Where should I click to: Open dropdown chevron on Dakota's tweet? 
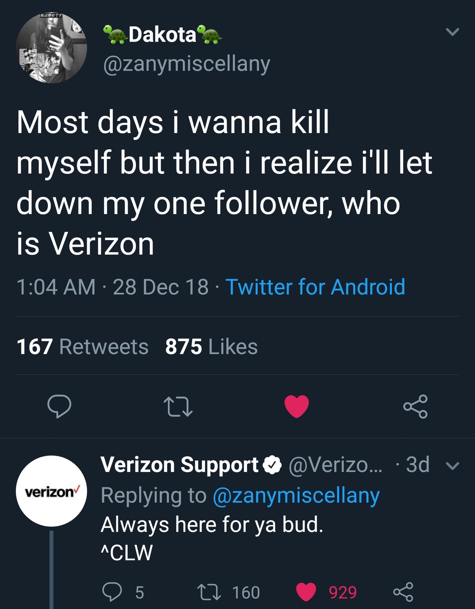click(x=453, y=32)
